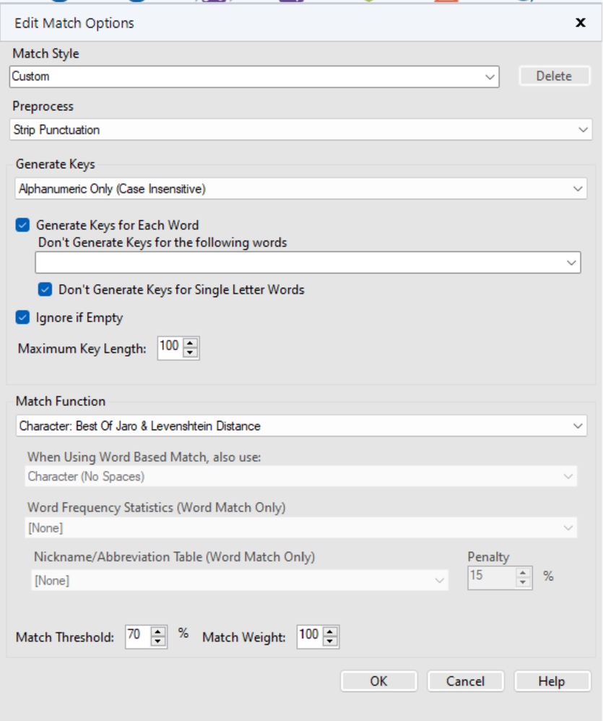Close the Edit Match Options dialog
The image size is (603, 721).
[x=580, y=23]
